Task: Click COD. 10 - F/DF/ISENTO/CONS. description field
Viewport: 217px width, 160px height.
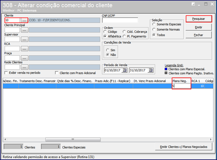Action: coord(64,20)
